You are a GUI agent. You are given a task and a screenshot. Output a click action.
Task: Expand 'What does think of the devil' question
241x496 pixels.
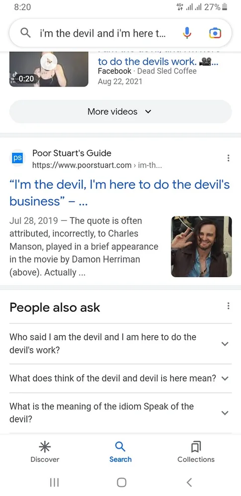point(120,378)
